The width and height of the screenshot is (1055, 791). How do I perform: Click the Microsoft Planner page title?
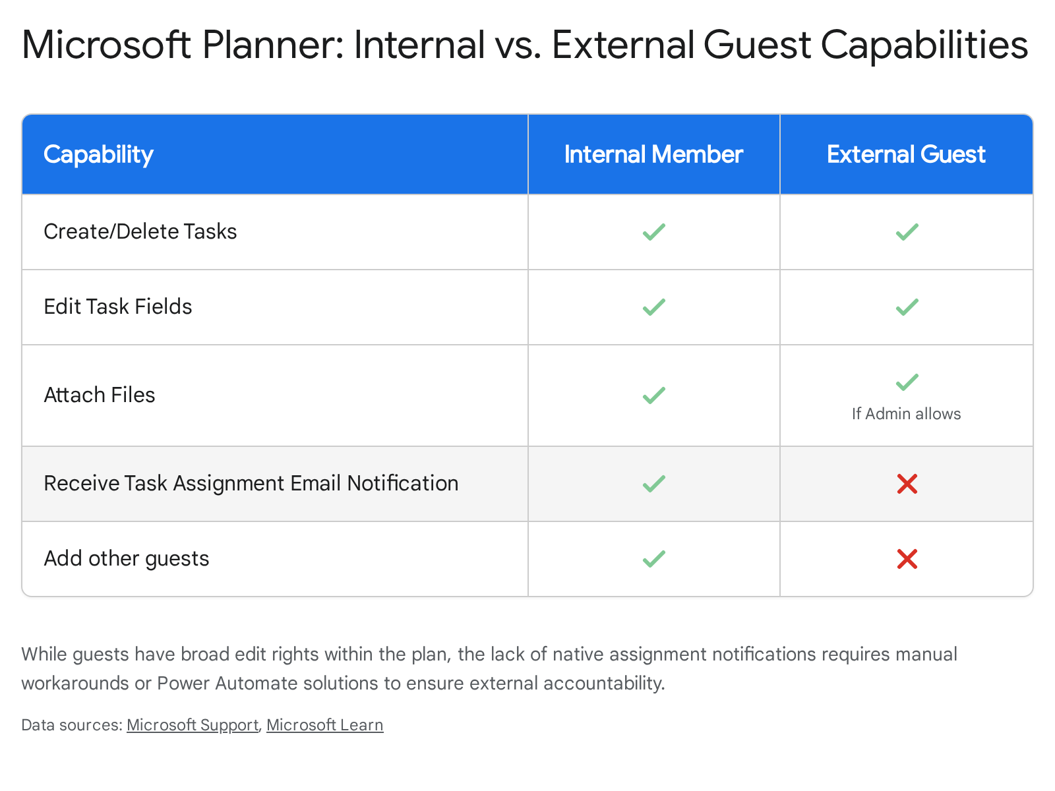click(525, 45)
